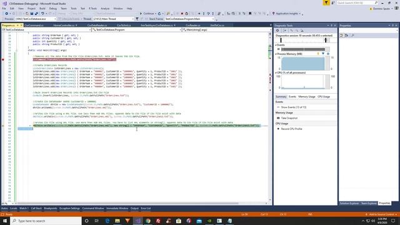Screen dimensions: 400x225
Task: Collapse the CPU (% of all processors) section
Action: [x=276, y=72]
